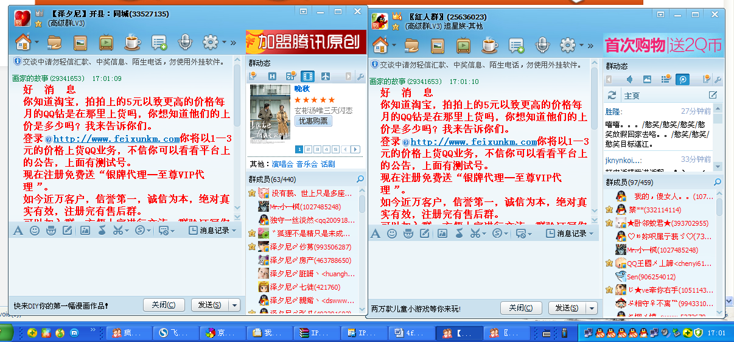Start voice chat microphone in 红人群 window

542,46
